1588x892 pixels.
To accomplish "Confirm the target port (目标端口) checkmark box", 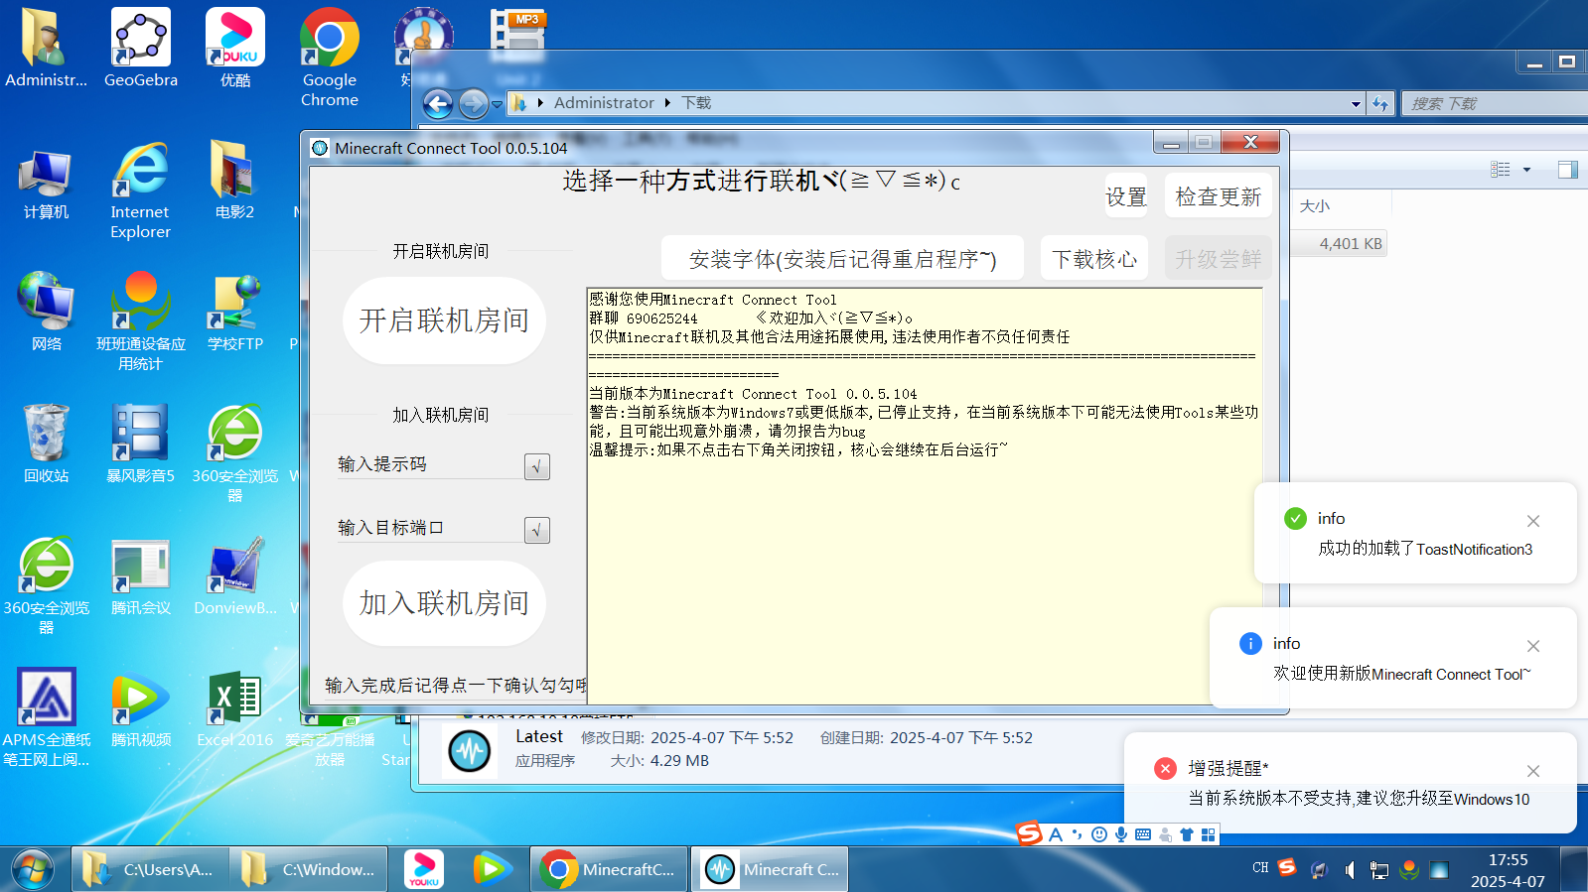I will coord(536,530).
